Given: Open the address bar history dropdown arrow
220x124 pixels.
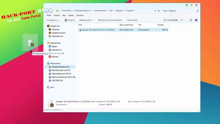Looking at the screenshot, I should click(155, 11).
